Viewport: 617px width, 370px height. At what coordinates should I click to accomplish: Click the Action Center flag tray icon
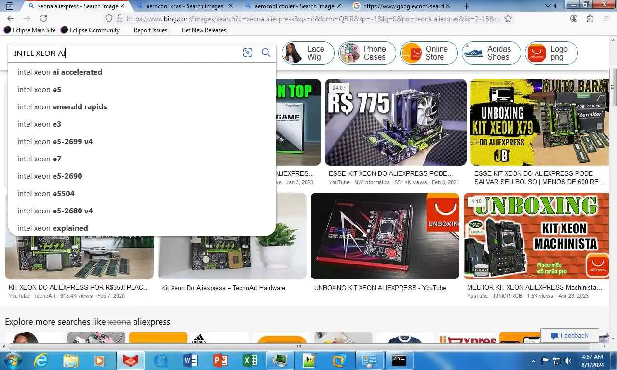[545, 361]
